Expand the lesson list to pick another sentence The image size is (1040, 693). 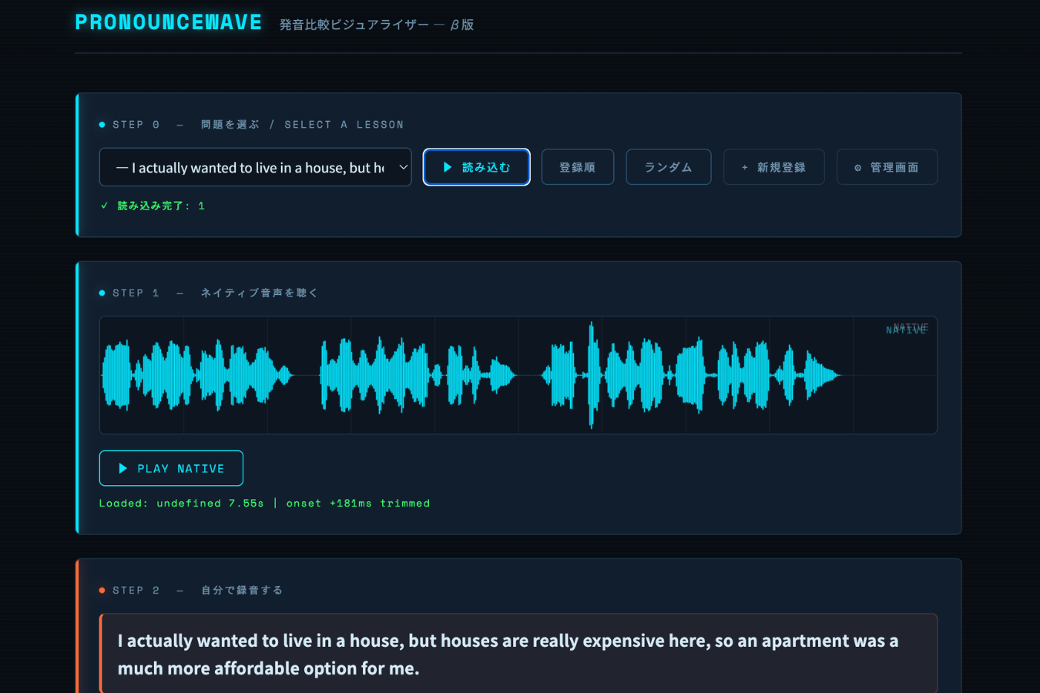(255, 166)
